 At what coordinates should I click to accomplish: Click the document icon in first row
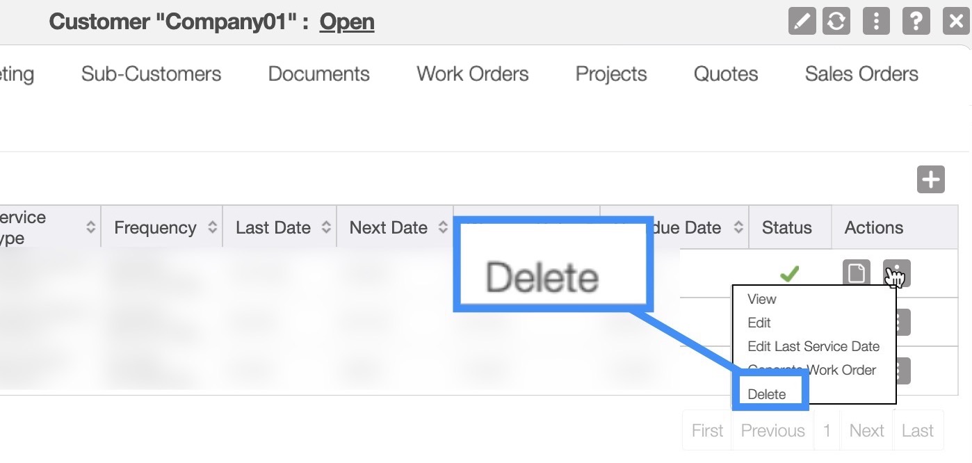tap(857, 273)
